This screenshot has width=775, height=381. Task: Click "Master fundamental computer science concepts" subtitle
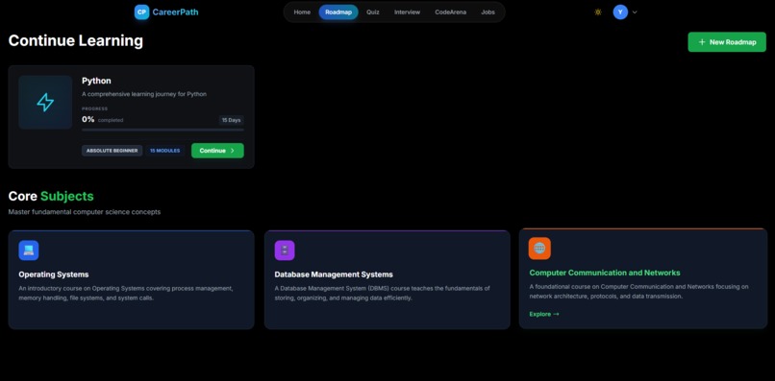85,212
